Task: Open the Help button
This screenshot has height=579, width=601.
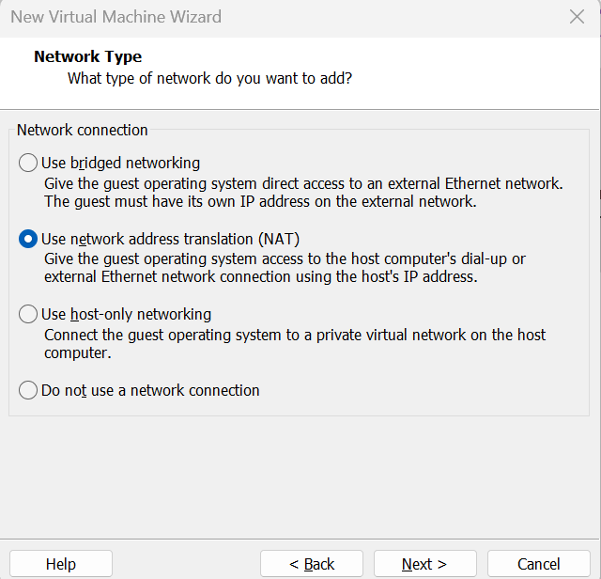Action: (x=61, y=564)
